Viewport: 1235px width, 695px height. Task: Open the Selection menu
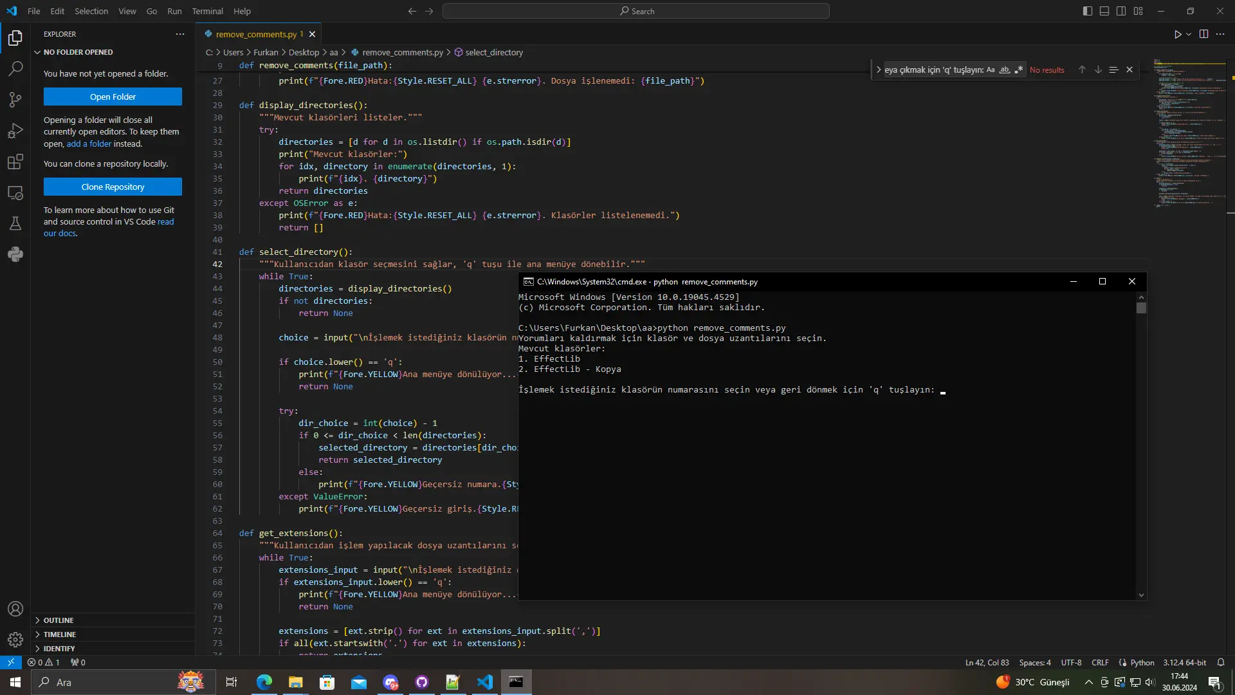click(91, 11)
